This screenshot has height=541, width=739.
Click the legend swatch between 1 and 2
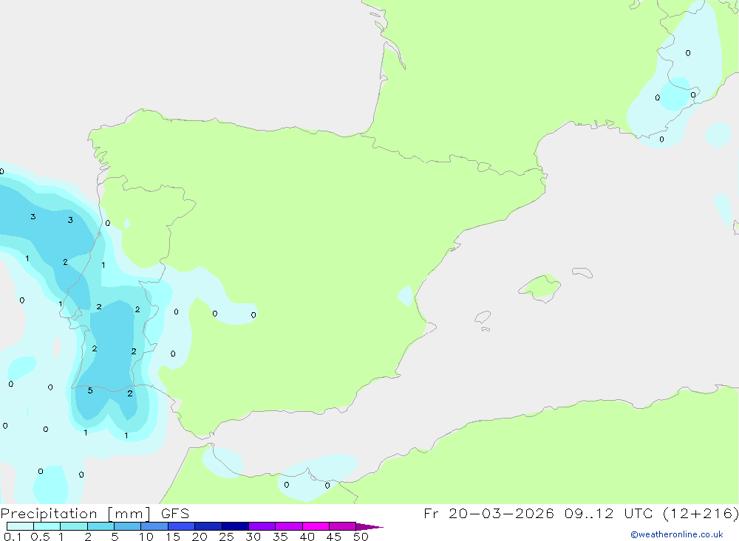73,526
